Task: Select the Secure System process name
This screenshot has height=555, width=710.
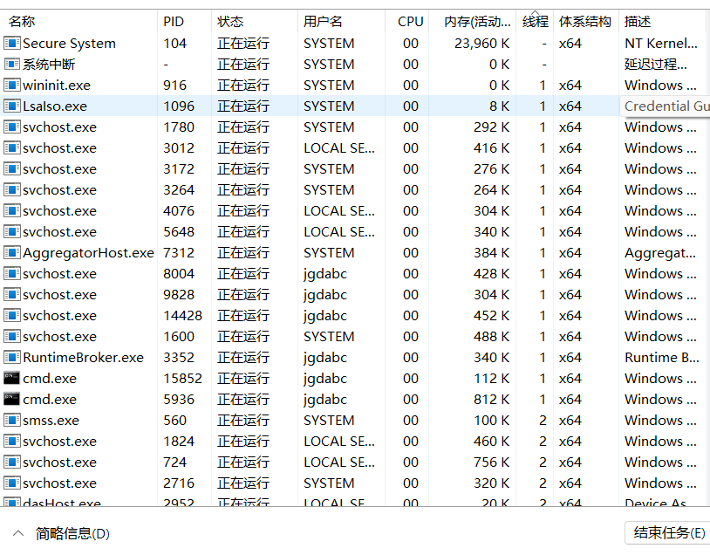Action: (69, 44)
